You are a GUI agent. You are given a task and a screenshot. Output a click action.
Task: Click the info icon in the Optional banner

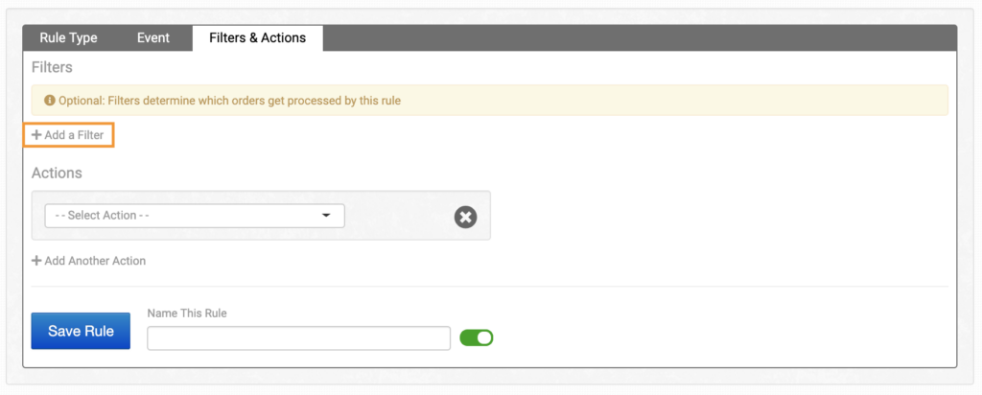click(50, 101)
